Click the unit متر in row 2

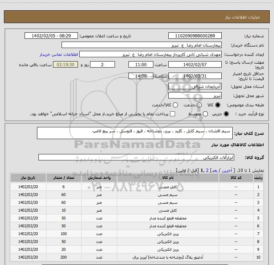99,195
